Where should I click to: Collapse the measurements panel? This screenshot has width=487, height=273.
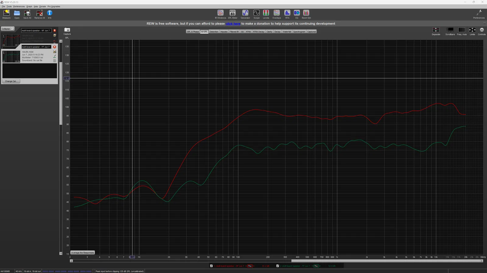[8, 29]
